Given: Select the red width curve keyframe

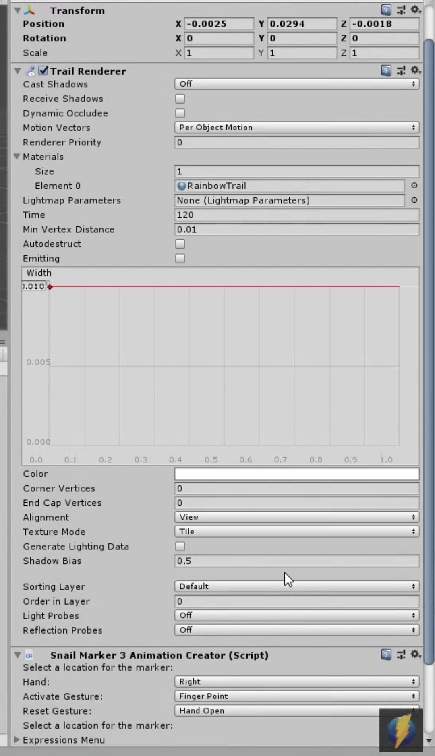Looking at the screenshot, I should click(x=50, y=287).
